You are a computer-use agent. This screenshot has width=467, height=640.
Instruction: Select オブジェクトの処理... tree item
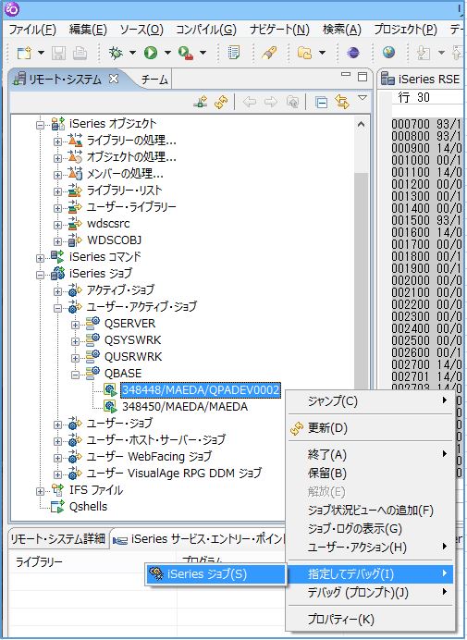click(131, 157)
